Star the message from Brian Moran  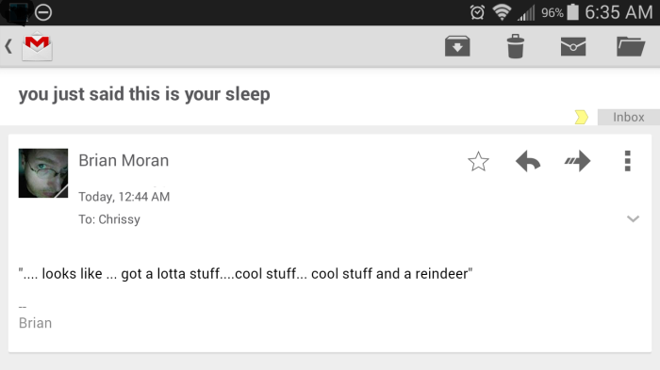(478, 161)
